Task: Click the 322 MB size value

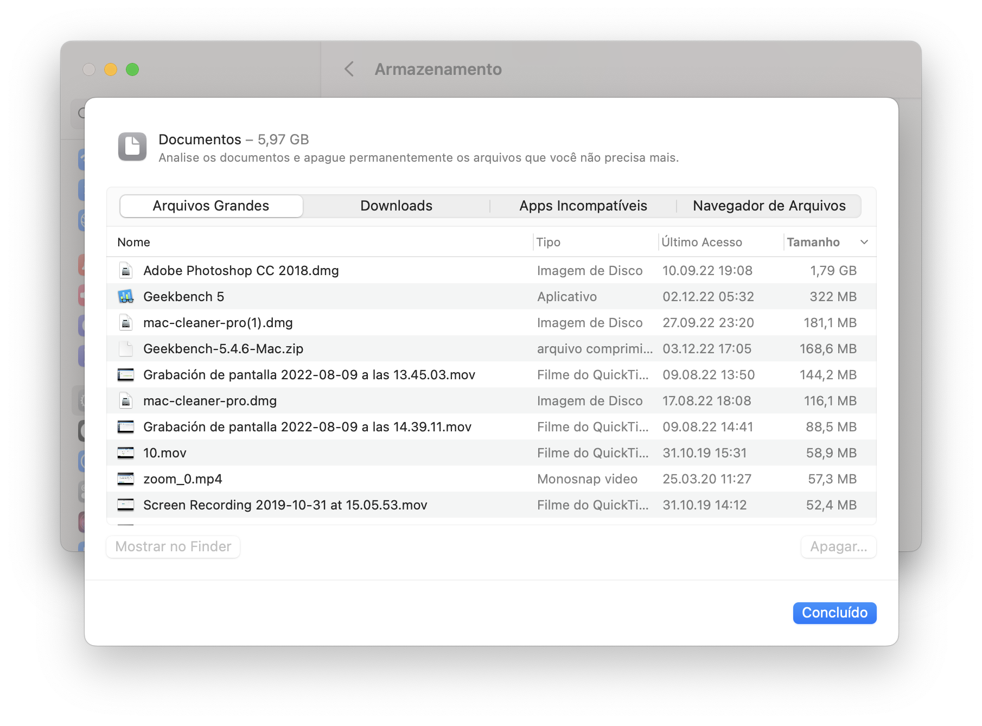Action: point(833,296)
